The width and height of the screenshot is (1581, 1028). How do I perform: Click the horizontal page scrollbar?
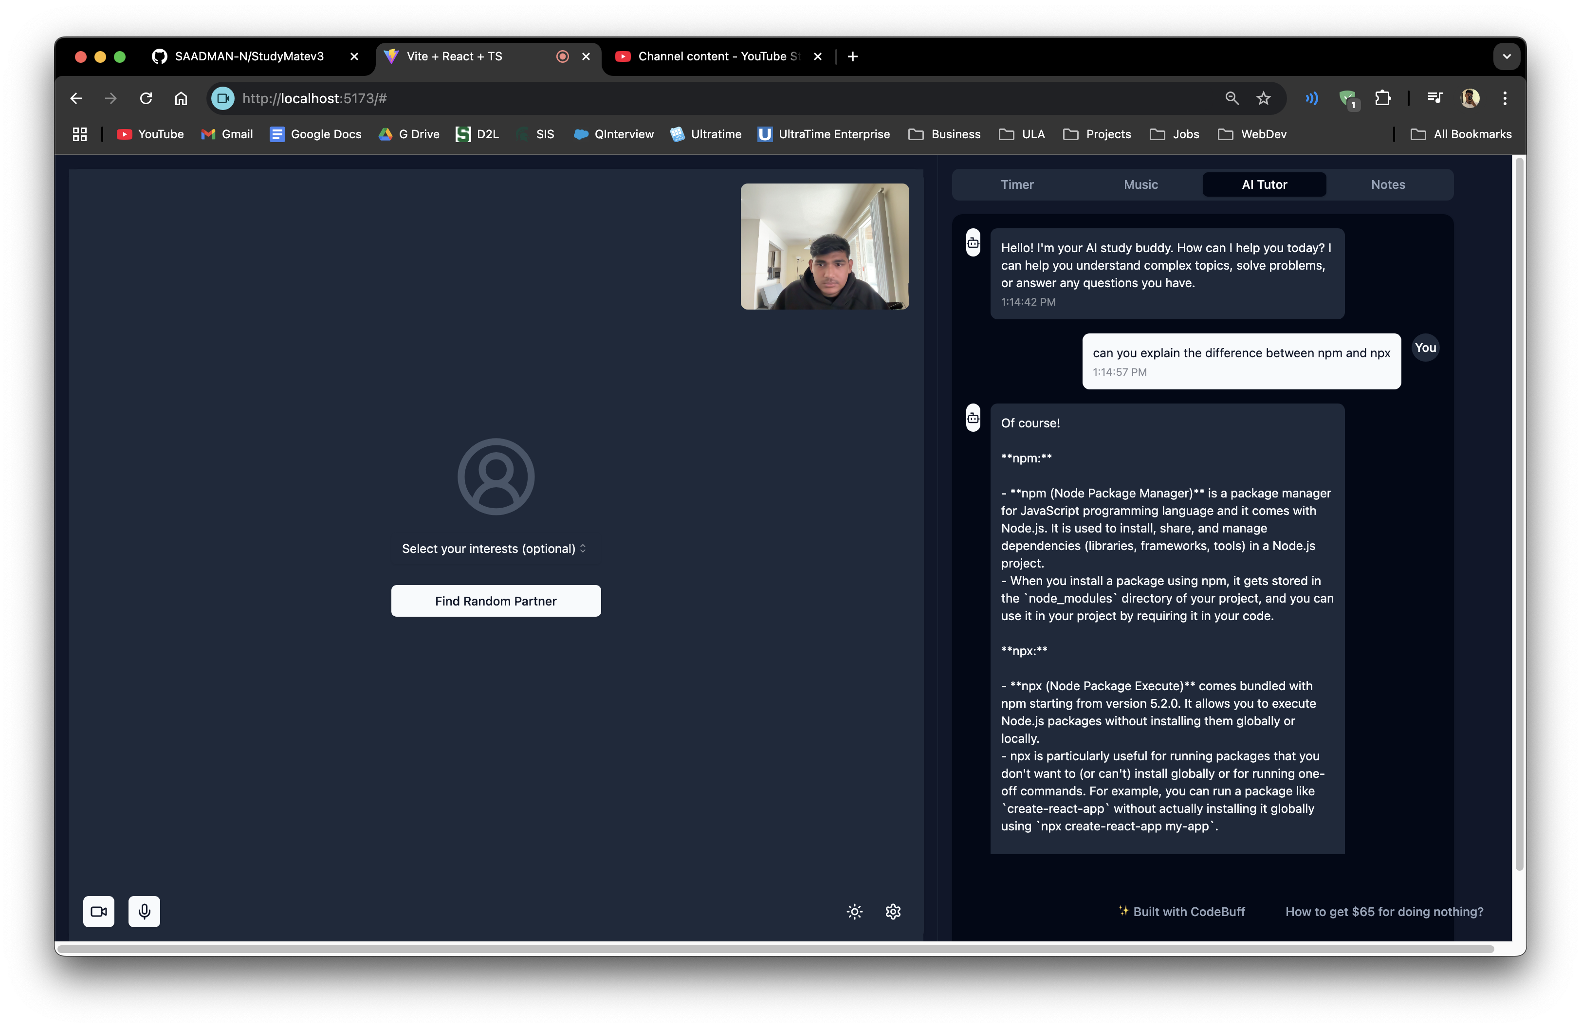(774, 949)
